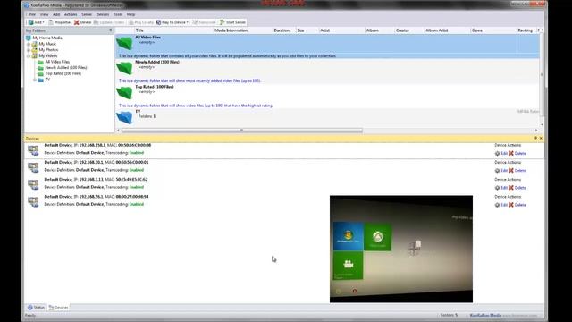Open the View menu
572x322 pixels.
point(44,14)
